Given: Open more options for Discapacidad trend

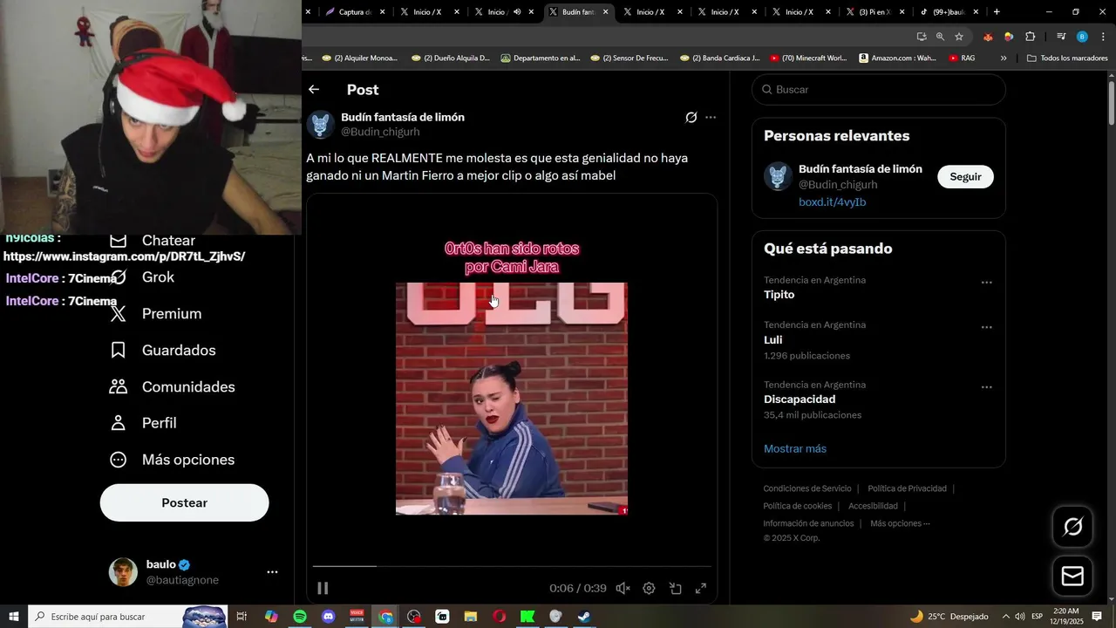Looking at the screenshot, I should point(987,387).
